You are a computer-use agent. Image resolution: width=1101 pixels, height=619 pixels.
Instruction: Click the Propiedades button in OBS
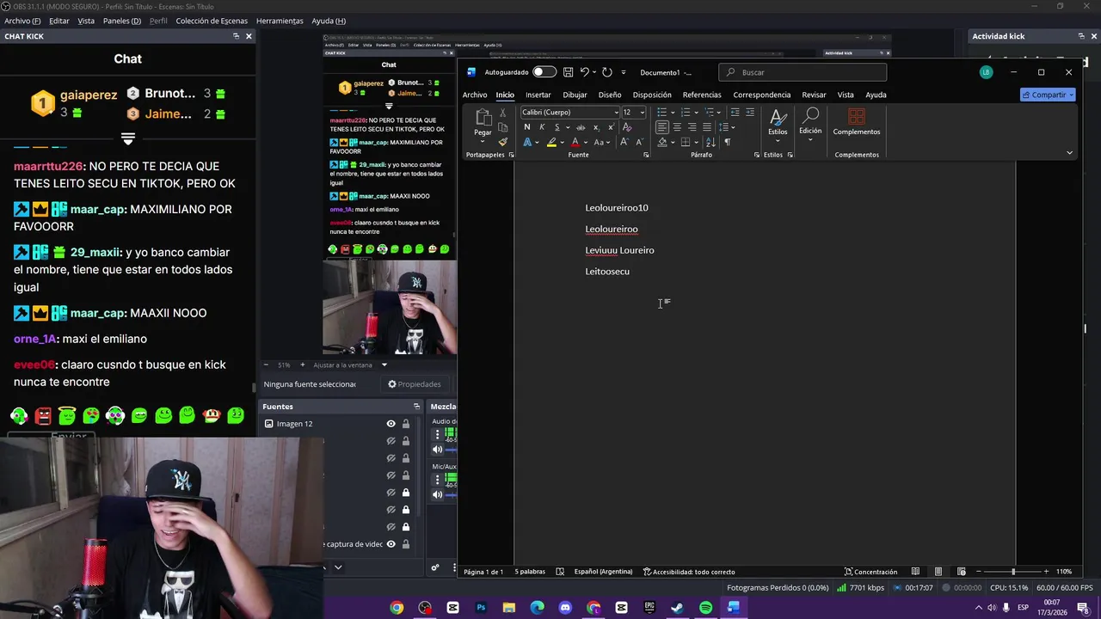coord(415,384)
